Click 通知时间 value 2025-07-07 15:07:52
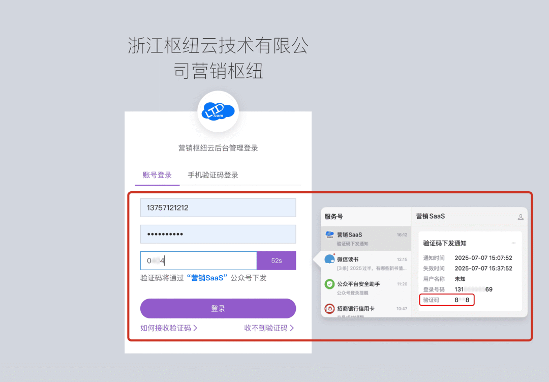549x382 pixels. tap(483, 258)
